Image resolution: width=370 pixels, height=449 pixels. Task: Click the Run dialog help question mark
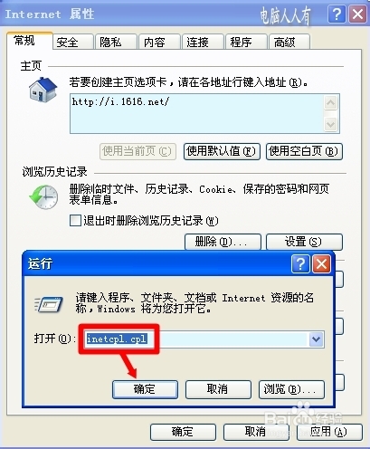300,264
